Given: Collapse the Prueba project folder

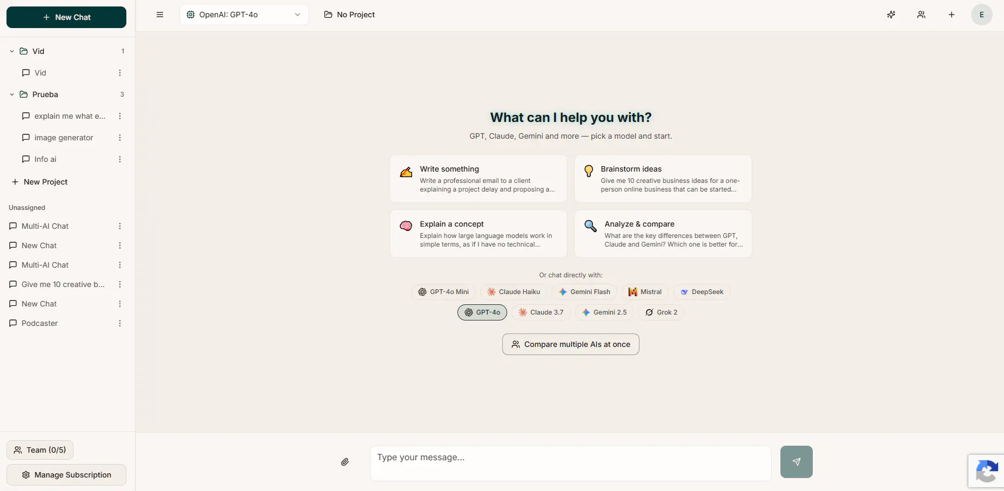Looking at the screenshot, I should [x=12, y=94].
